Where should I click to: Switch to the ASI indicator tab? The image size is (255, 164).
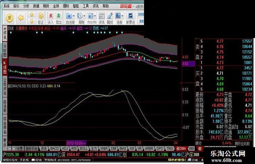[132, 148]
